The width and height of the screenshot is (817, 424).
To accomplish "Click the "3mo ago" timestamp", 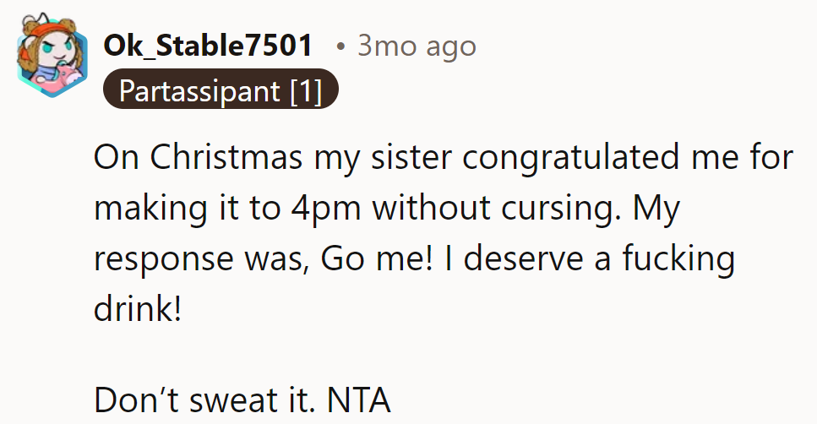I will (417, 46).
